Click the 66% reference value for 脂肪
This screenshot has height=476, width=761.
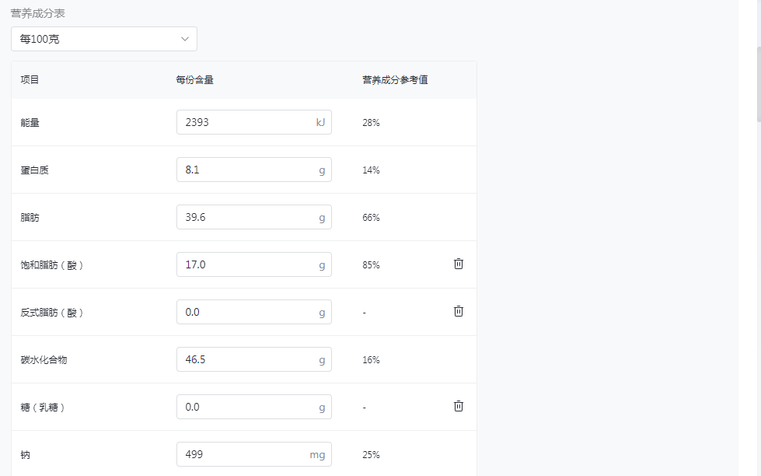click(x=371, y=218)
